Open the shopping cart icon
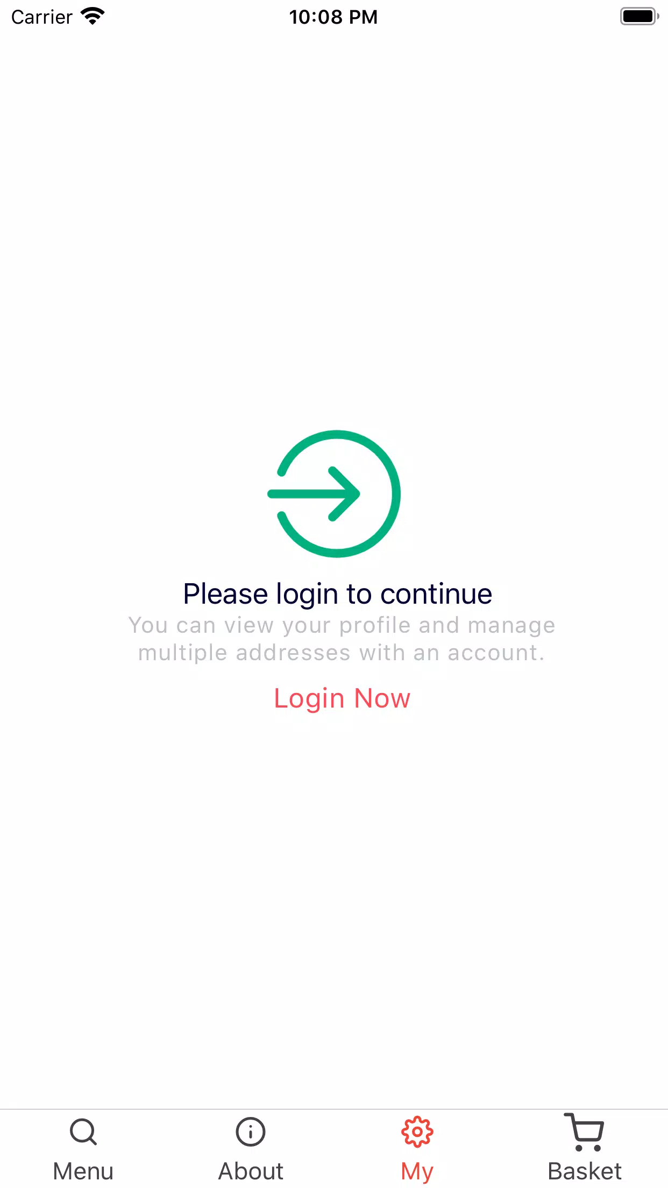The image size is (668, 1188). coord(585,1132)
